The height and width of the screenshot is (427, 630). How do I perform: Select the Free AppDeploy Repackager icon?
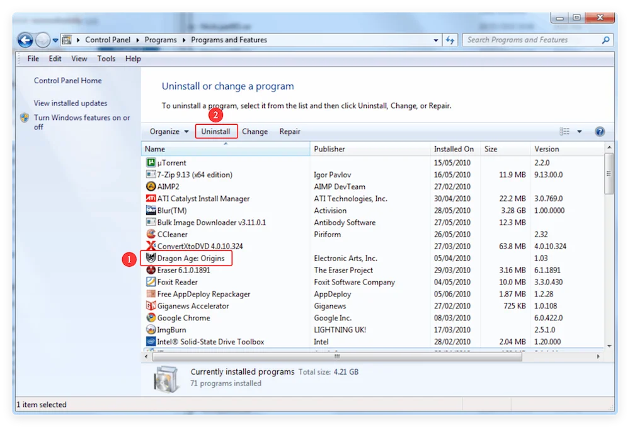[x=151, y=293]
